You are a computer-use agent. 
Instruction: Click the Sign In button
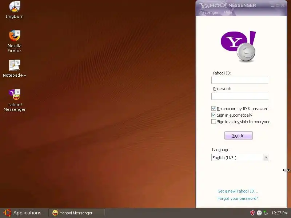(x=239, y=136)
